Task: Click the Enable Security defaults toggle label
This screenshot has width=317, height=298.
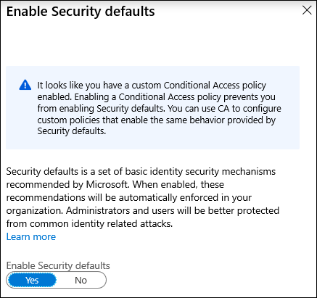Action: (58, 265)
